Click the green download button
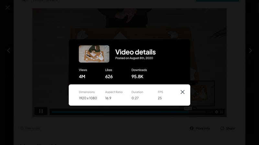Image resolution: width=259 pixels, height=145 pixels. [x=217, y=1]
